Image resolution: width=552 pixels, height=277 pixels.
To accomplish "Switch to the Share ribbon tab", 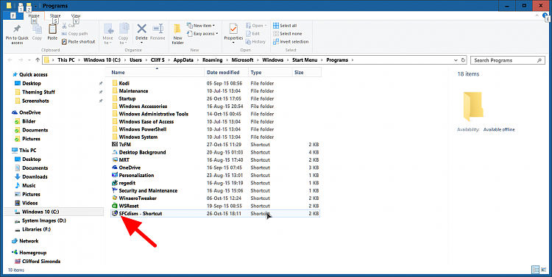I will tap(55, 16).
